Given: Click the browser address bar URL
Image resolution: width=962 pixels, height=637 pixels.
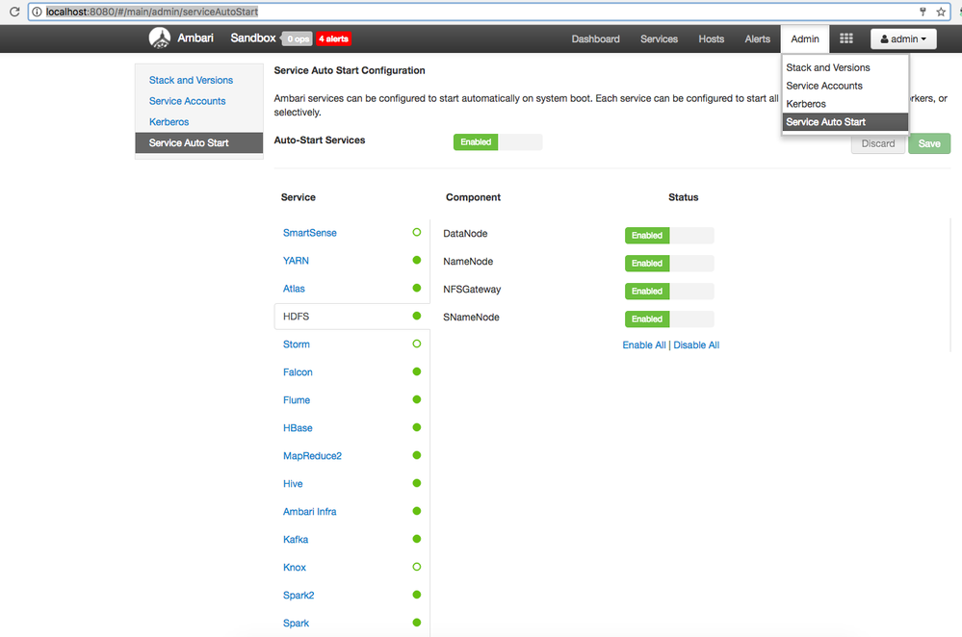Looking at the screenshot, I should coord(152,12).
